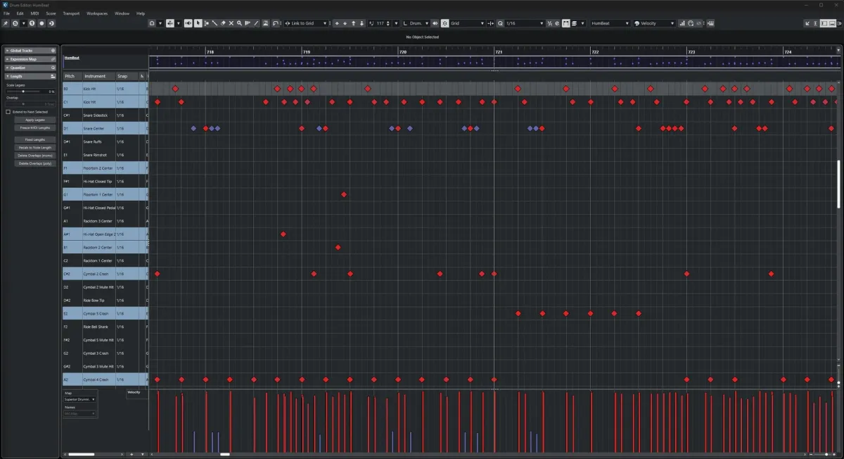Open the Velocity event colors dropdown
Screen dimensions: 844x459
tap(654, 23)
